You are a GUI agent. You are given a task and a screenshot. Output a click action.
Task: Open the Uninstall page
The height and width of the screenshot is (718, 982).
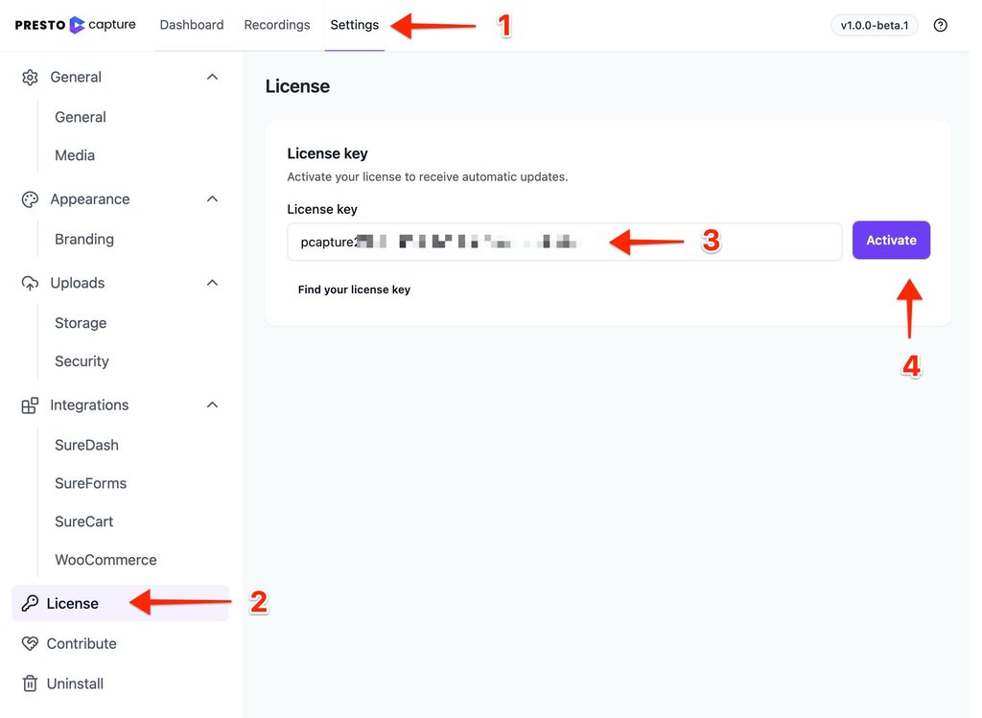75,683
